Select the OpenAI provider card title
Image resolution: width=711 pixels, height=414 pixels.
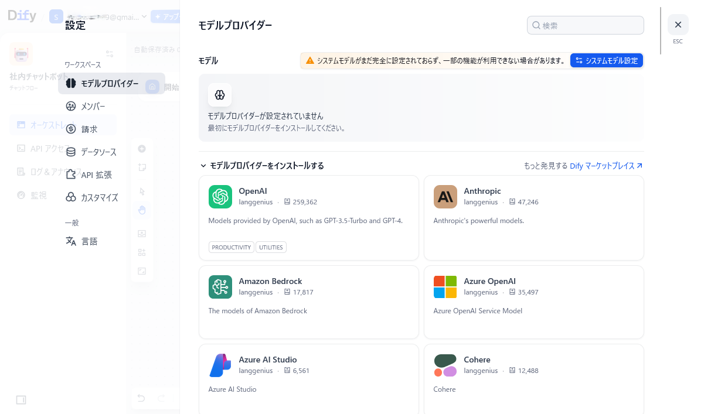click(x=253, y=191)
